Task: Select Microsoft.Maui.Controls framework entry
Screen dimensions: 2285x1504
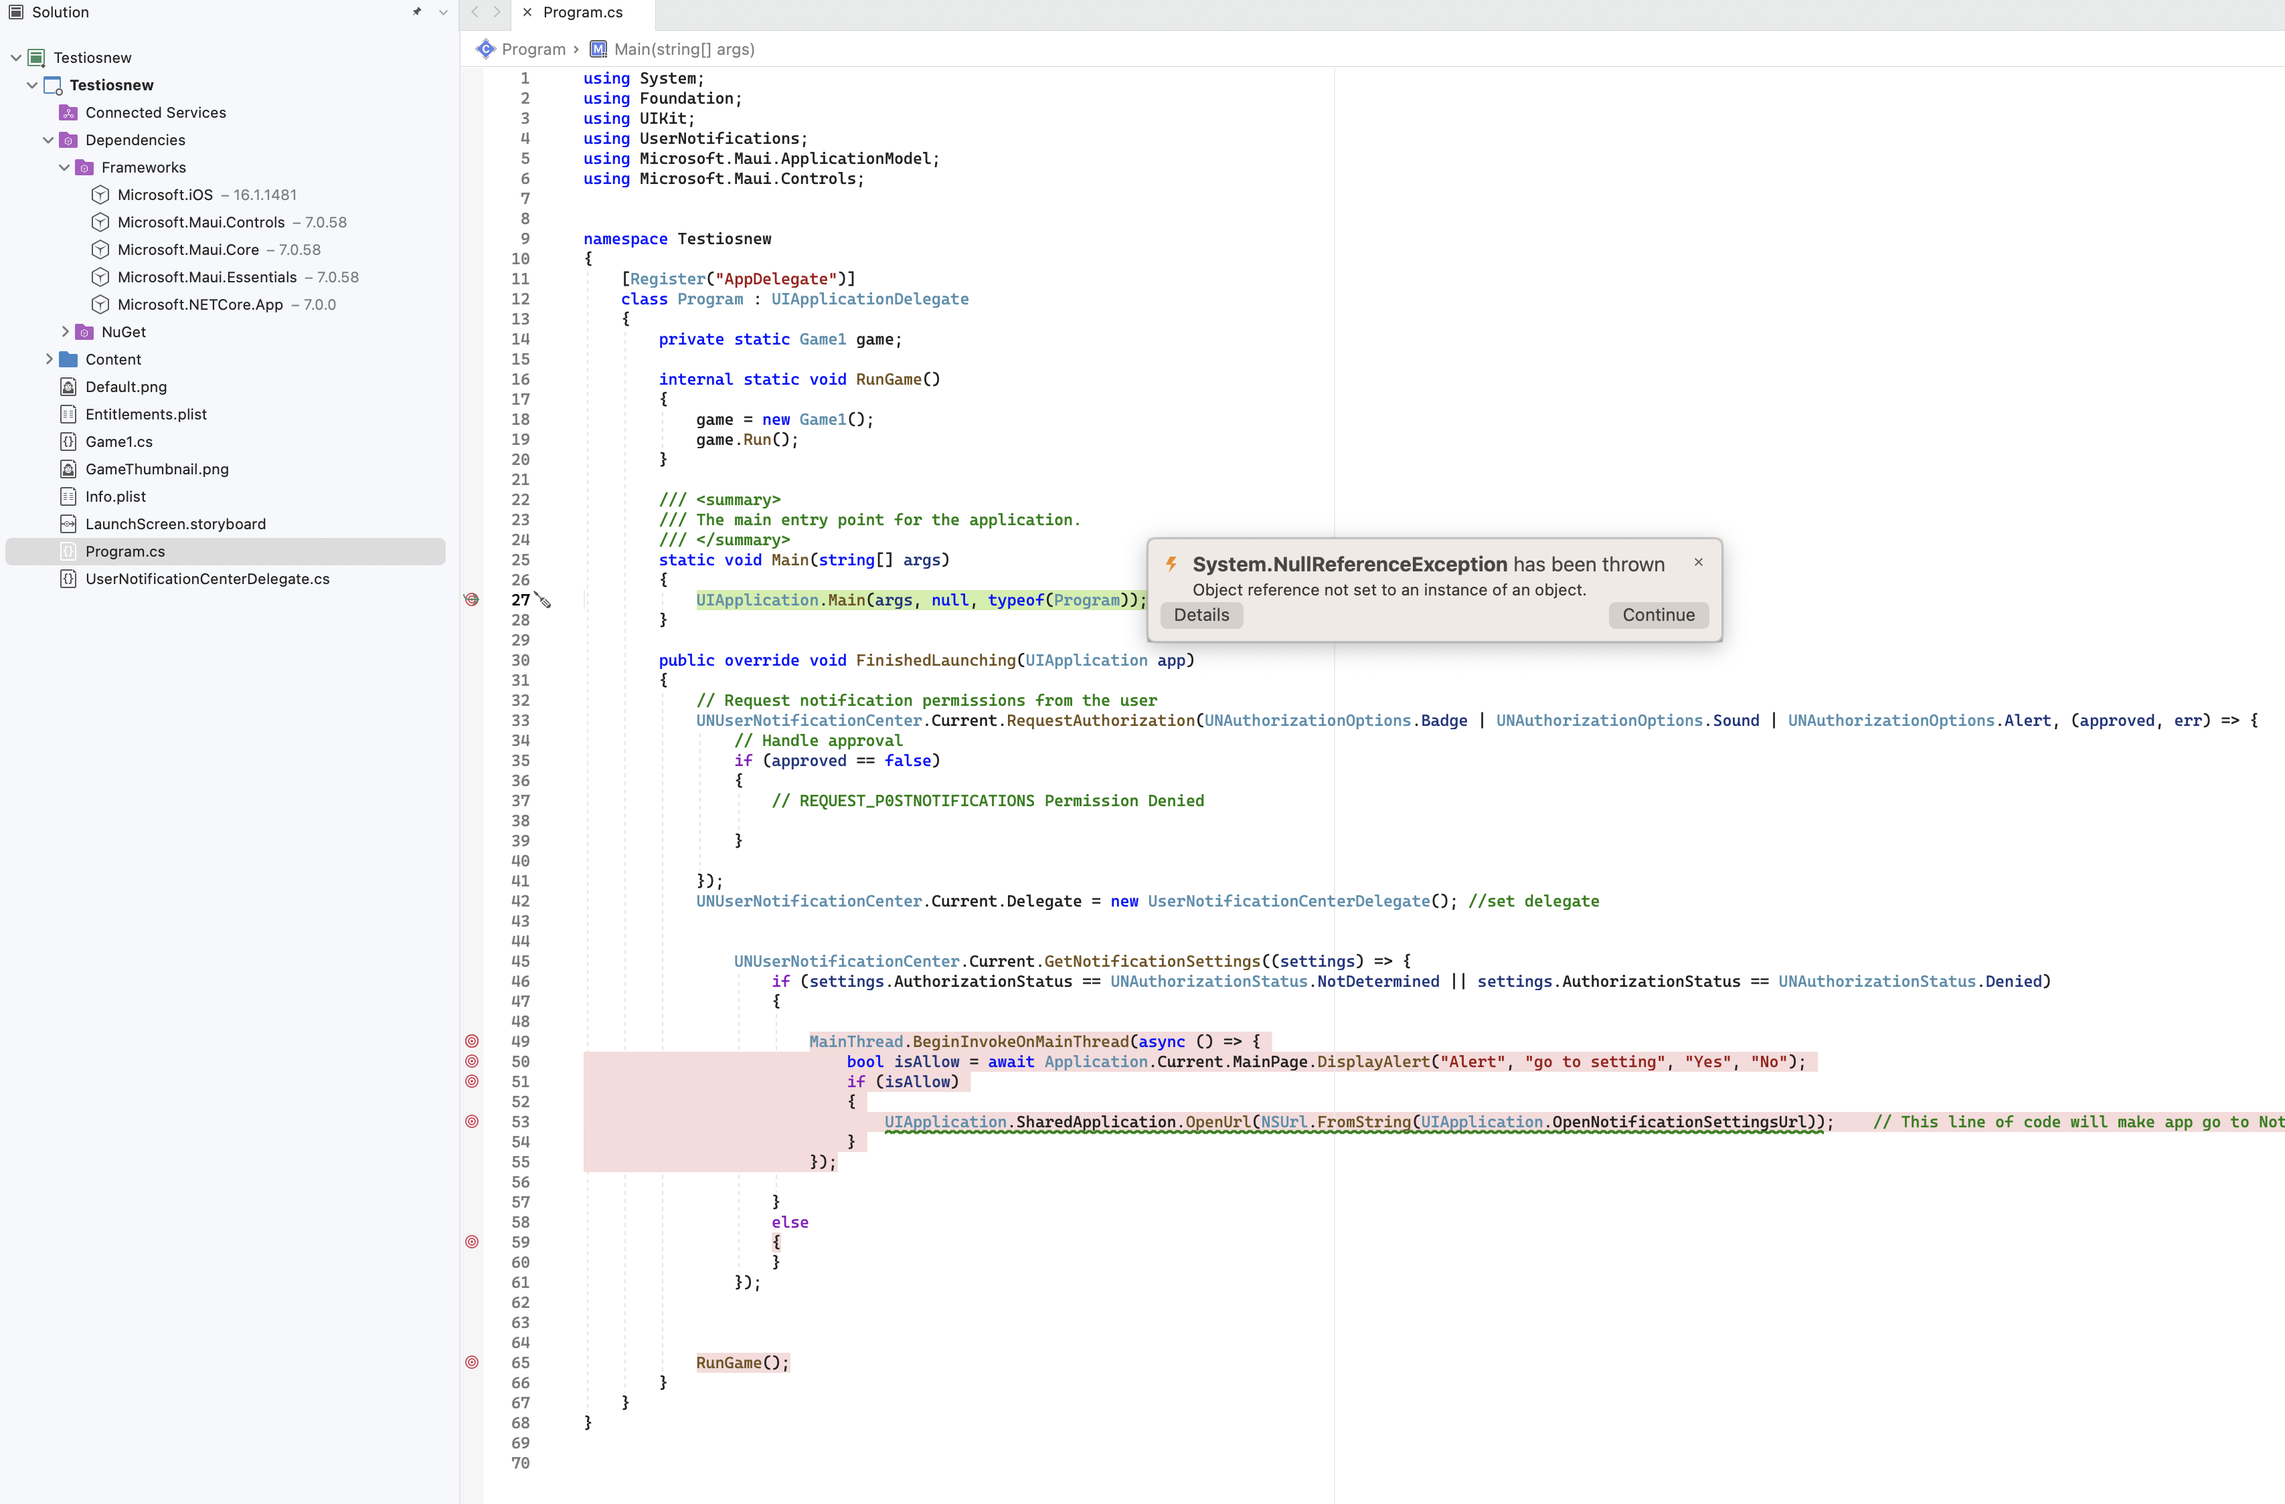Action: 232,223
